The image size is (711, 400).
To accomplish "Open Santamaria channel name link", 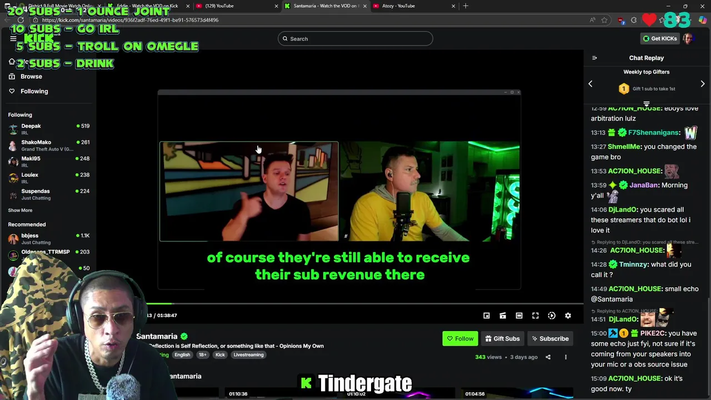I will click(x=157, y=336).
